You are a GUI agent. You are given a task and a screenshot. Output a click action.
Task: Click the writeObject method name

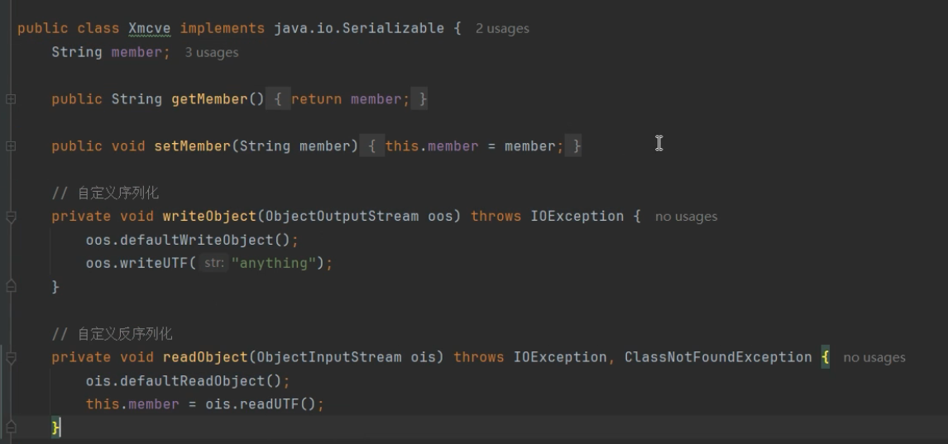coord(209,217)
